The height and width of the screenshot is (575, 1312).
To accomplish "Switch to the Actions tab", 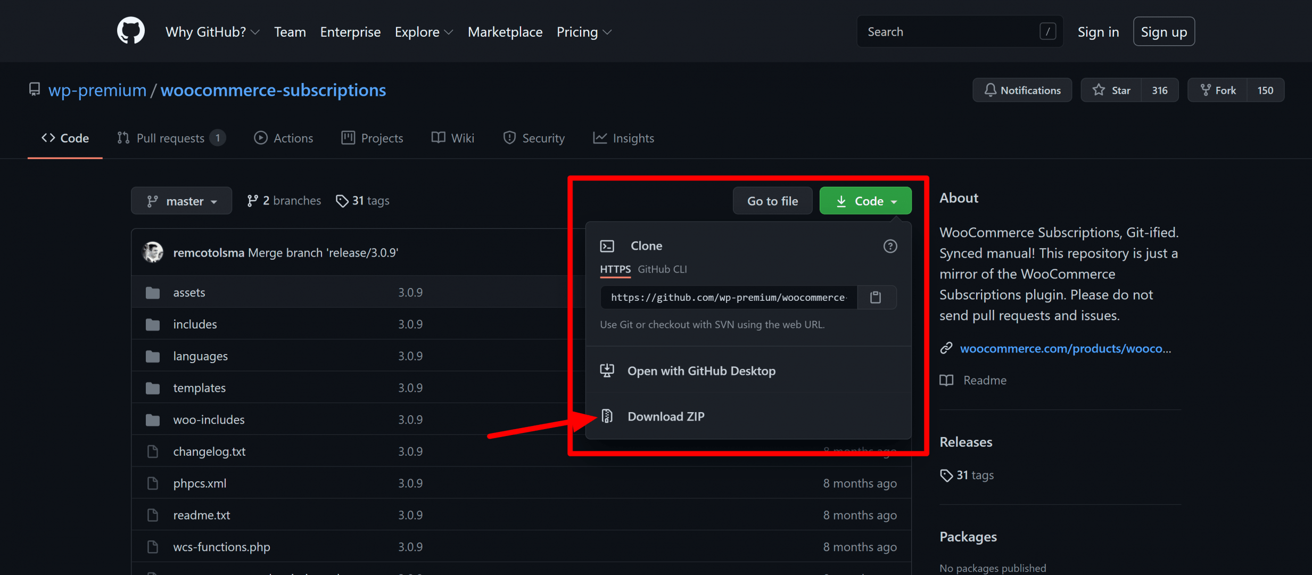I will [284, 138].
